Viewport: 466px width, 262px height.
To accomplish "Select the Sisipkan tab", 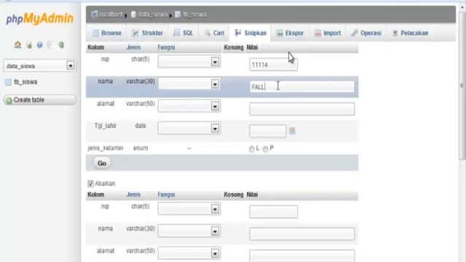I will (x=250, y=33).
